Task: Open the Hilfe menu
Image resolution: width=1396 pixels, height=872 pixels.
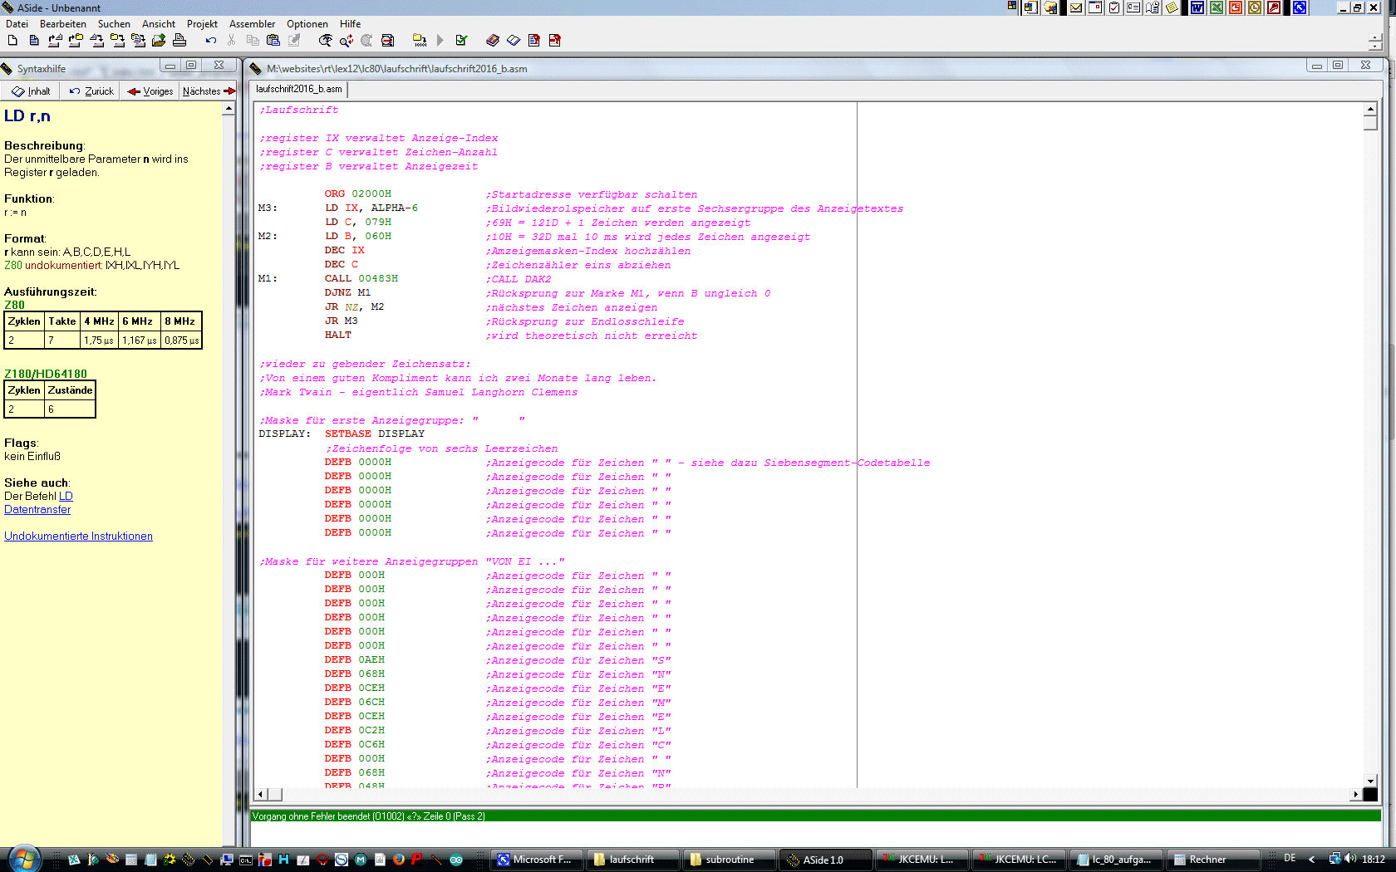Action: click(x=350, y=24)
